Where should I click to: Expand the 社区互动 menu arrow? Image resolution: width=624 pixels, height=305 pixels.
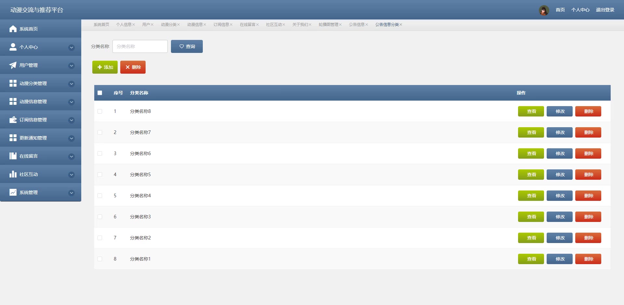point(71,175)
